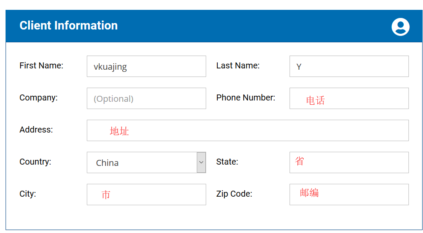Click the Phone Number text field
423x233 pixels.
pyautogui.click(x=349, y=98)
